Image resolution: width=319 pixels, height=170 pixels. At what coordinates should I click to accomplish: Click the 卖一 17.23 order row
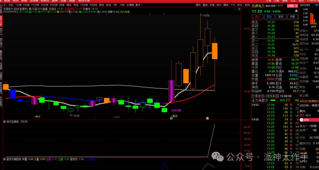point(275,37)
